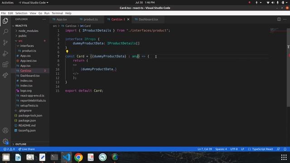Click the src breadcrumb segment
Screen dimensions: 290x163
click(x=55, y=26)
